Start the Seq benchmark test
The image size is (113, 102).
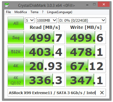(16, 37)
